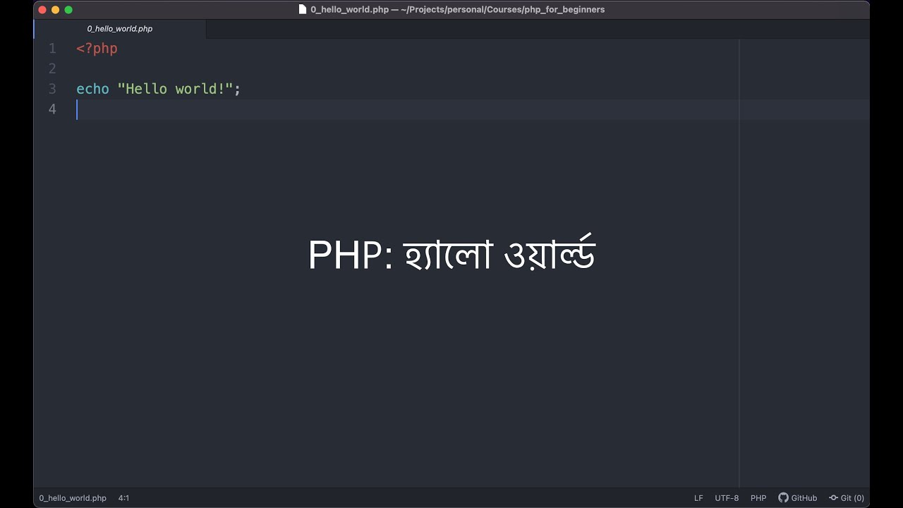
Task: Click the GitHub status bar icon
Action: click(x=797, y=498)
